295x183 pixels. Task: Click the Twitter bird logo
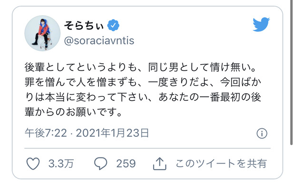pyautogui.click(x=261, y=24)
